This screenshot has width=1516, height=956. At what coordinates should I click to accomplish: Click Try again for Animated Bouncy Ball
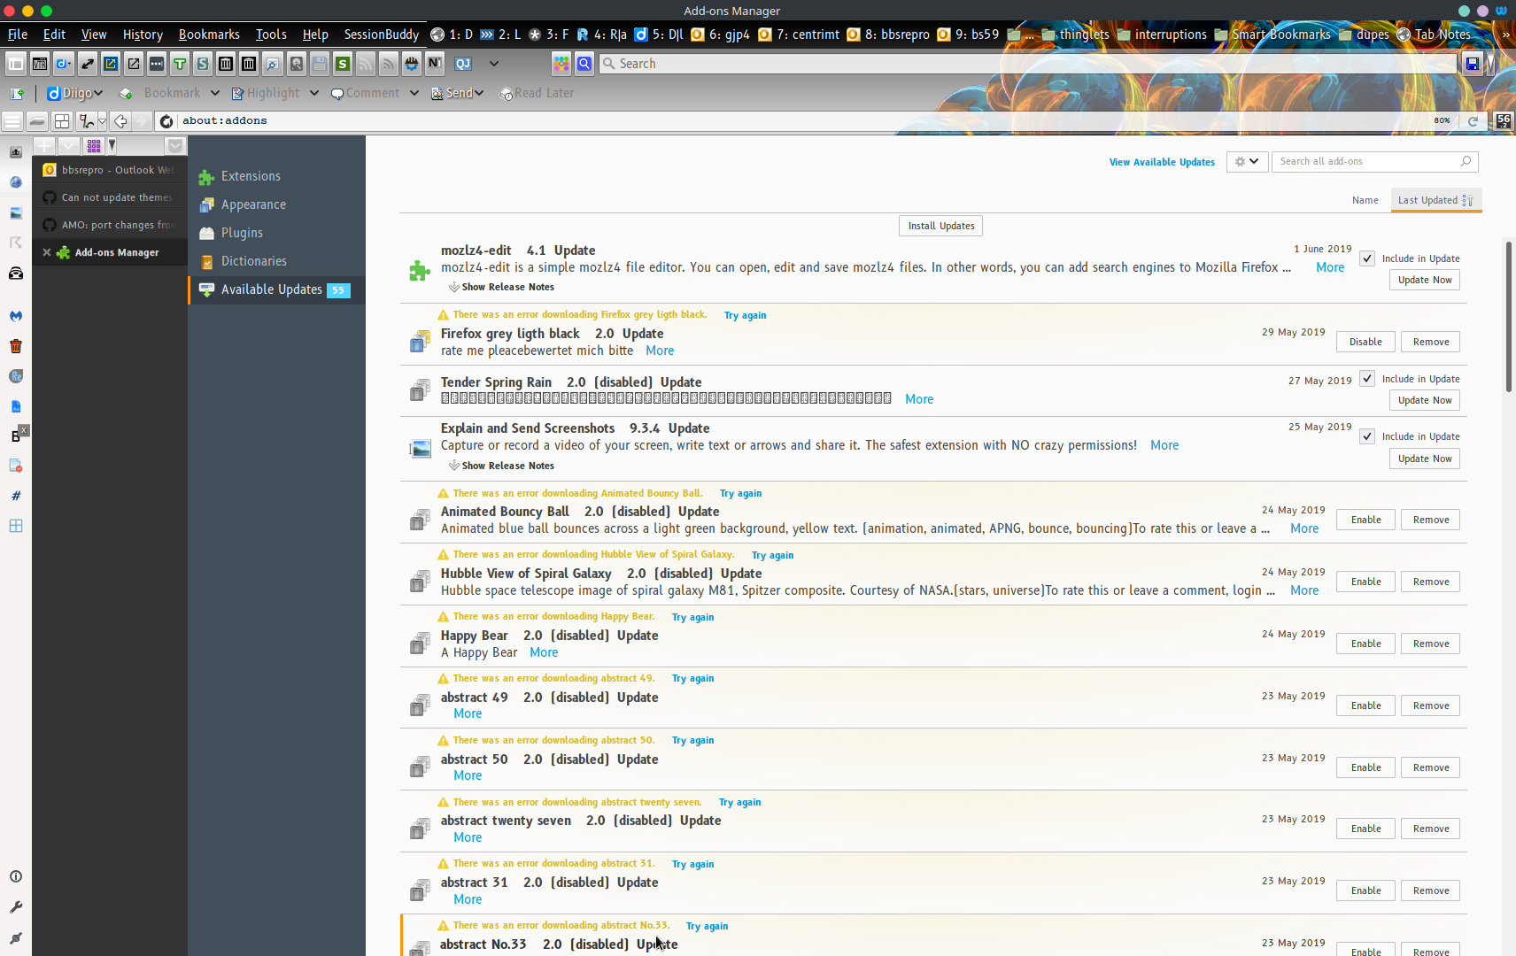(x=740, y=494)
